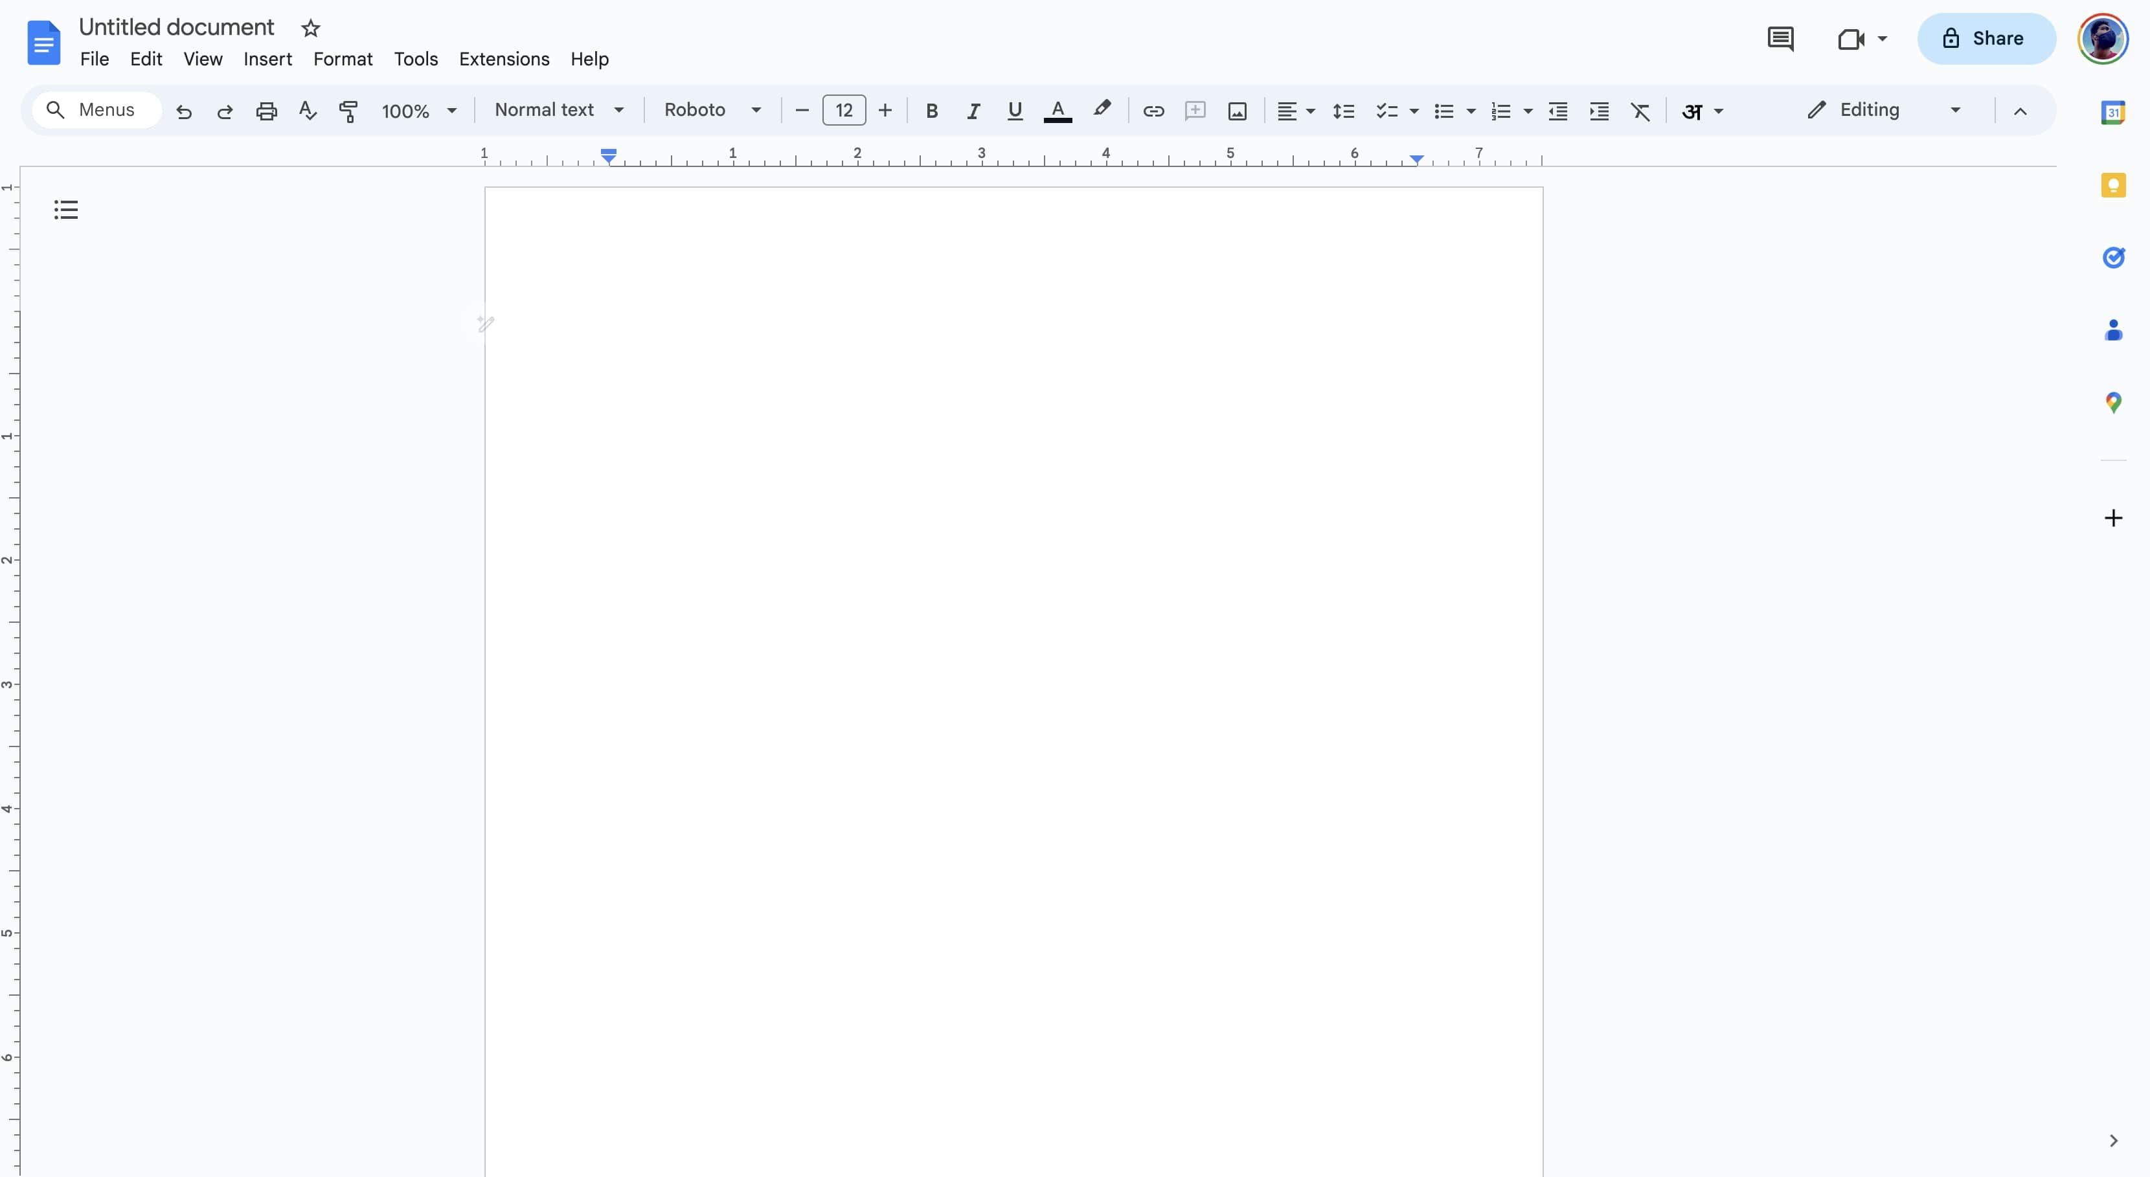Open the zoom level dropdown
The image size is (2150, 1177).
click(419, 110)
